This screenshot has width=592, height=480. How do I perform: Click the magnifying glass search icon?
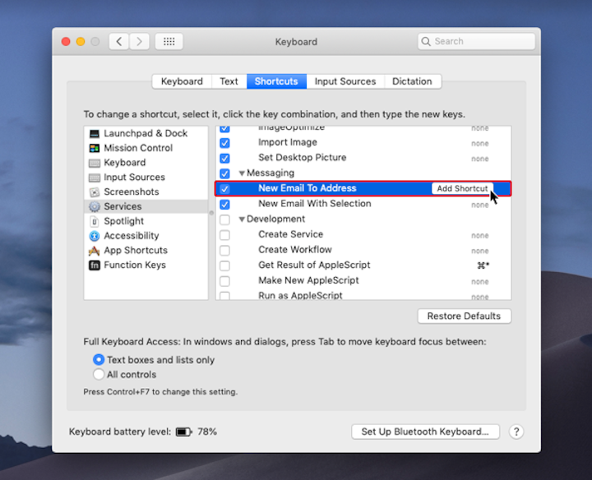tap(426, 42)
